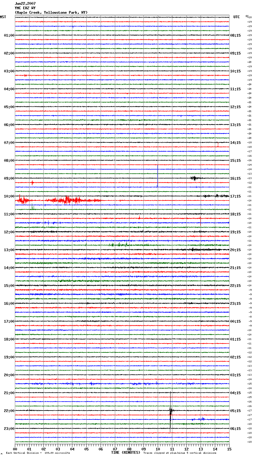Click the 16:00 MST time label

pyautogui.click(x=9, y=304)
